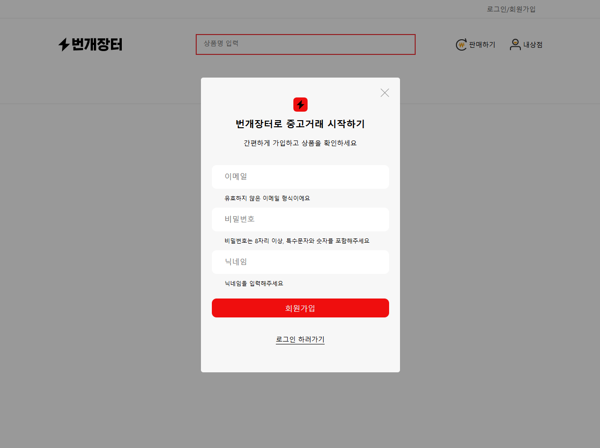The height and width of the screenshot is (448, 600).
Task: Click the red lightning icon in the modal
Action: point(300,105)
